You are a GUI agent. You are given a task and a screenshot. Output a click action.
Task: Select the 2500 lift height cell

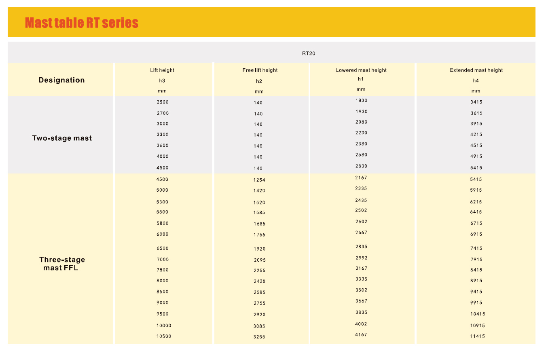click(x=163, y=102)
